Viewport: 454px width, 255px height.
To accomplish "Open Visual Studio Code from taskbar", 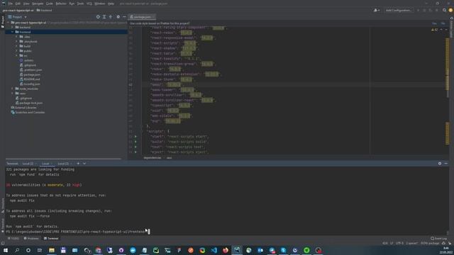I will point(214,250).
